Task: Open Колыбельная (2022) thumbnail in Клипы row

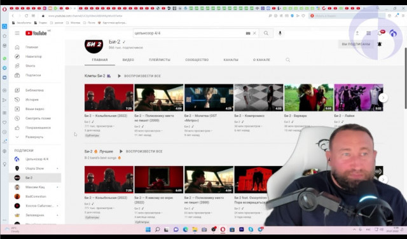Action: coord(109,98)
